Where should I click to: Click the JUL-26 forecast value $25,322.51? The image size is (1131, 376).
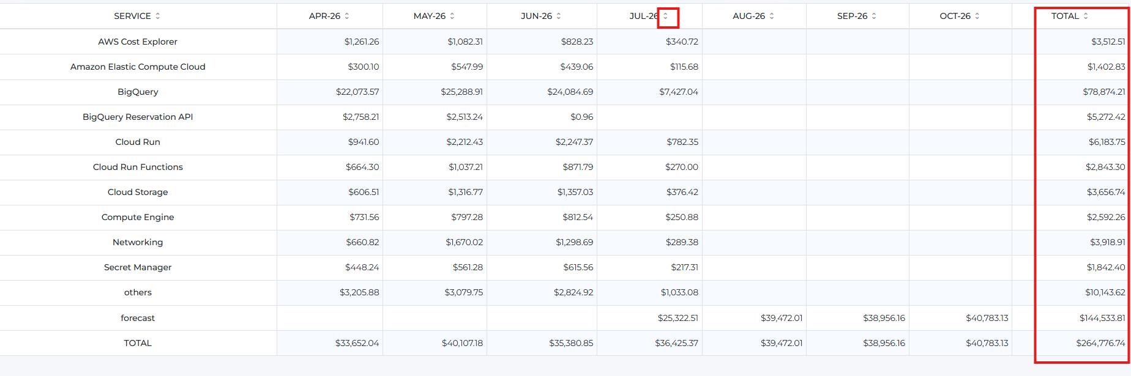tap(678, 318)
